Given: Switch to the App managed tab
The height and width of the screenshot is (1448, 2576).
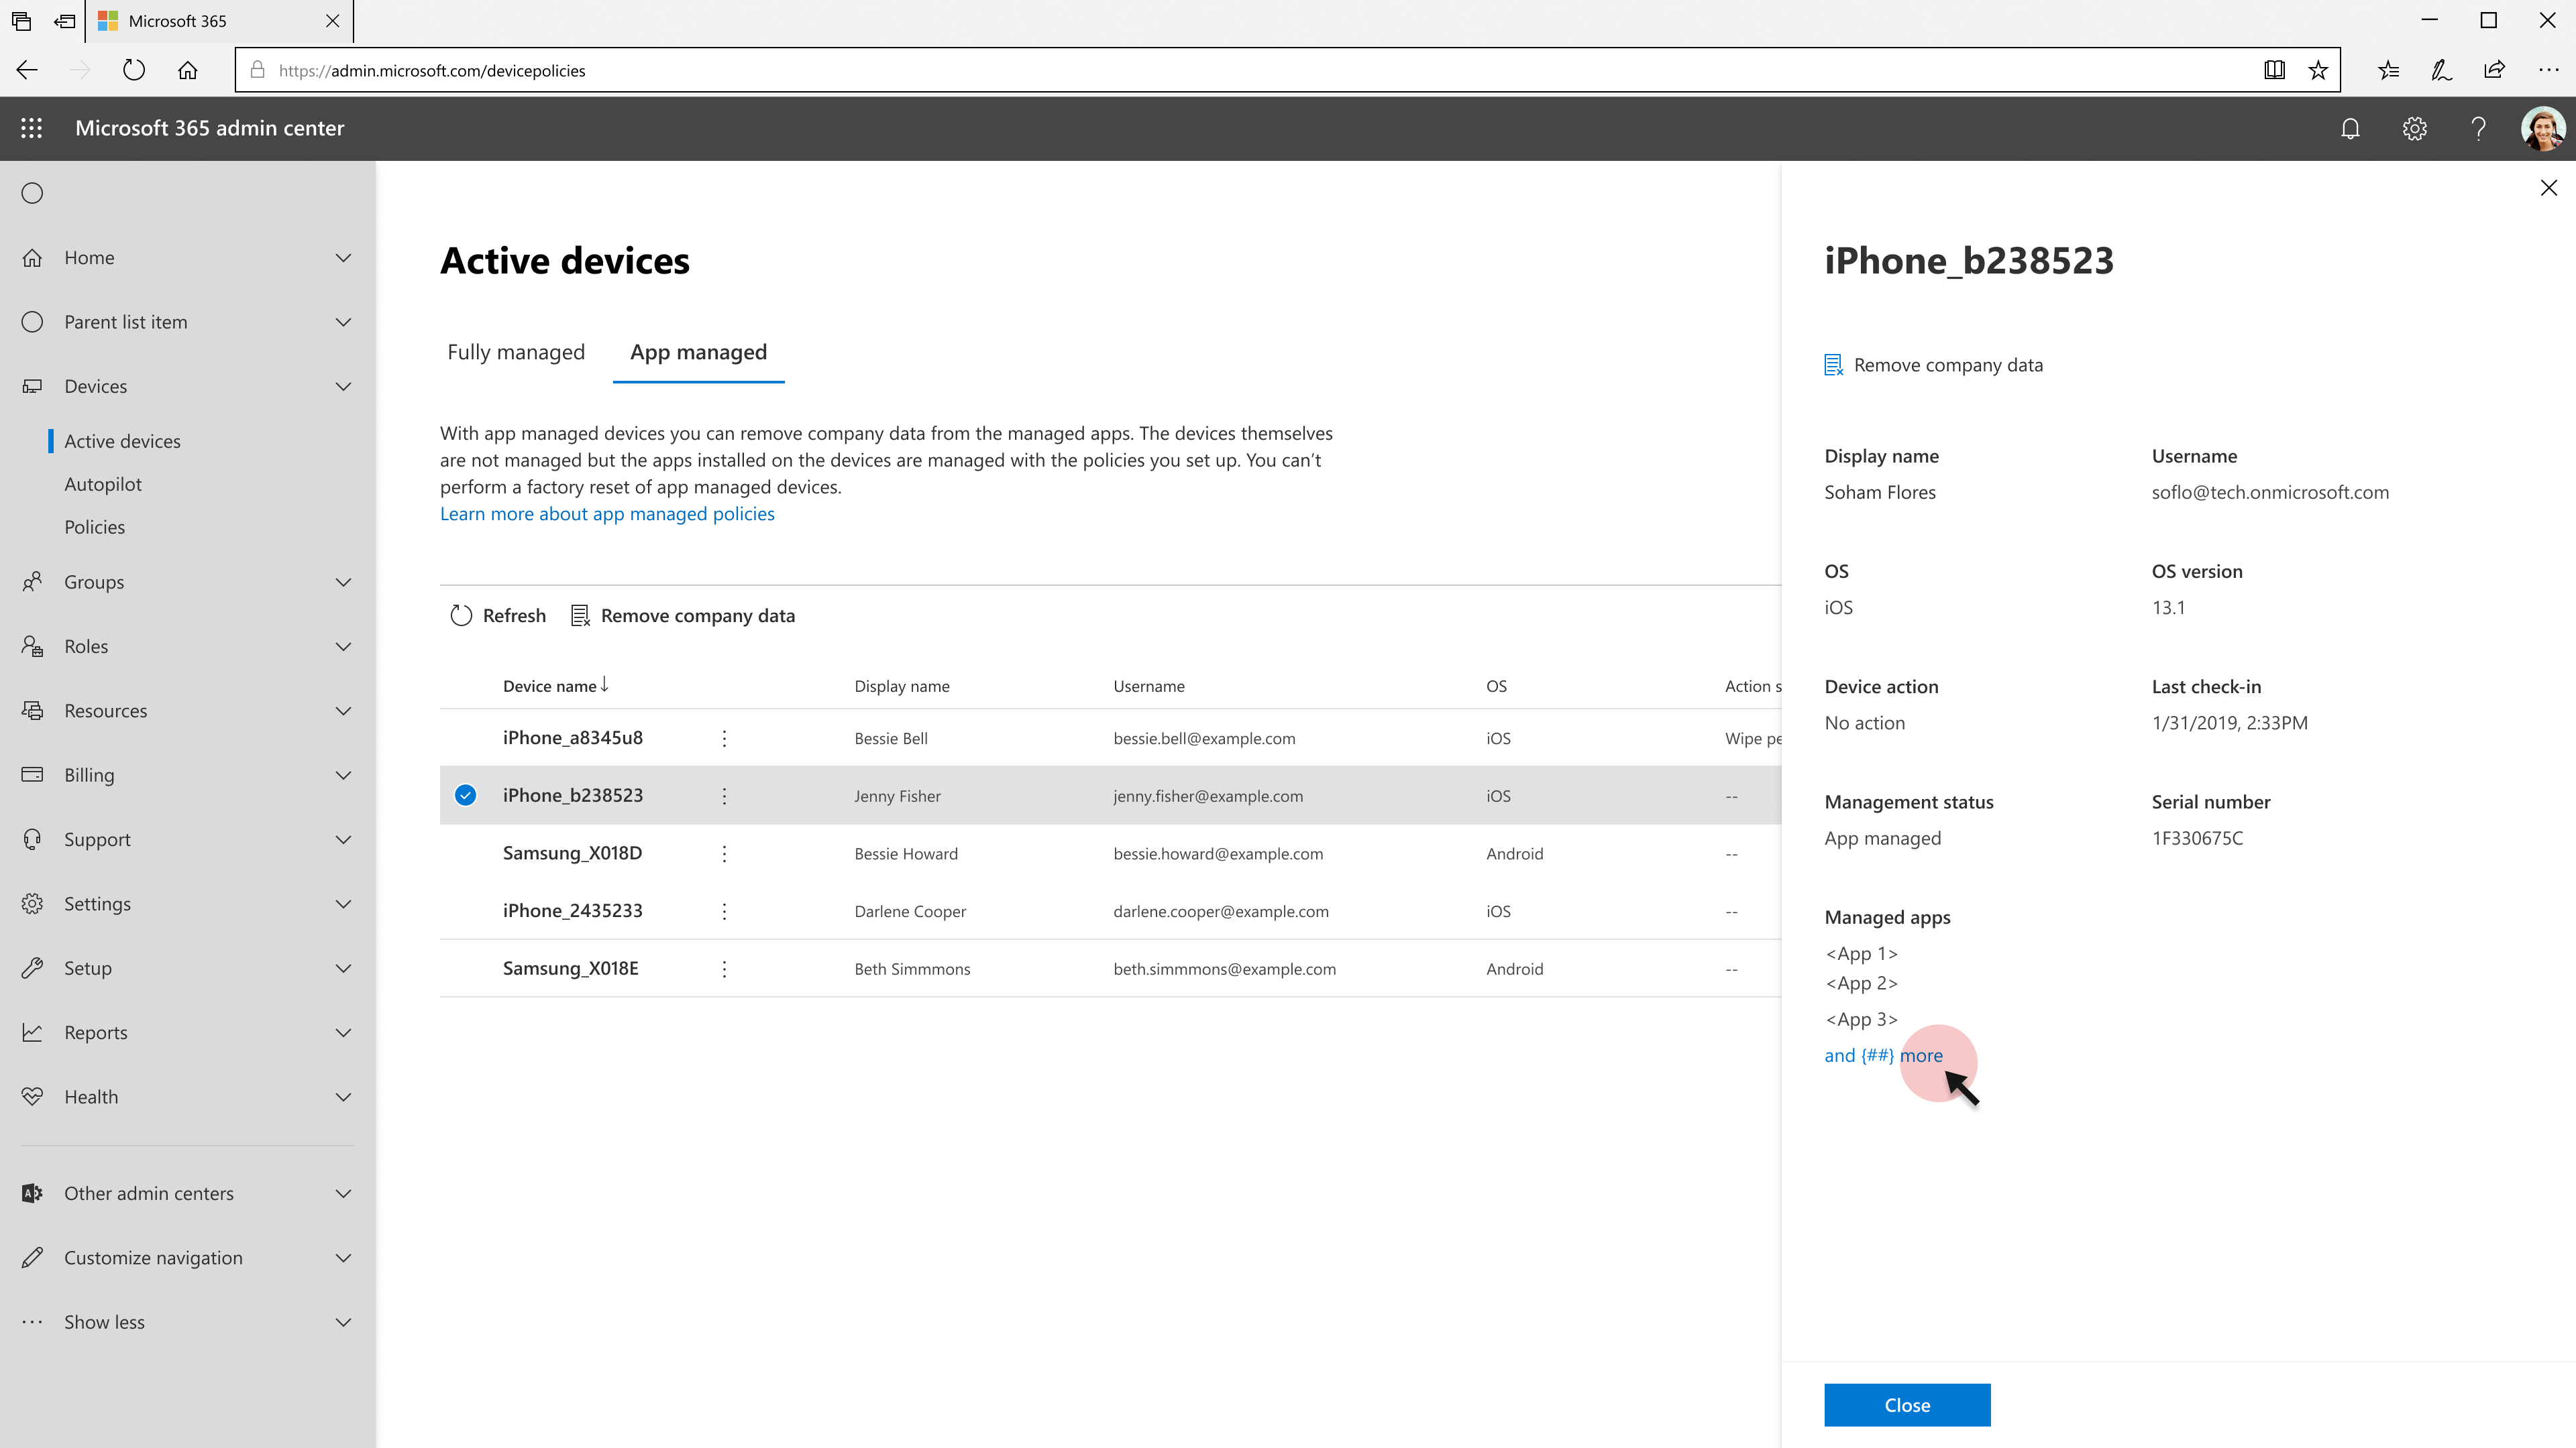Looking at the screenshot, I should click(698, 352).
